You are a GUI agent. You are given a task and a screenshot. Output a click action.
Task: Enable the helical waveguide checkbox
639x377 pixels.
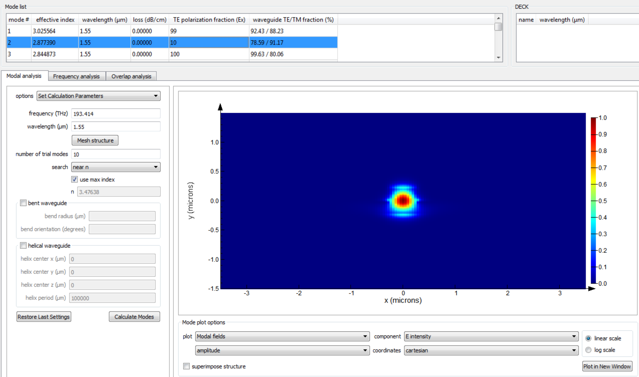click(23, 245)
